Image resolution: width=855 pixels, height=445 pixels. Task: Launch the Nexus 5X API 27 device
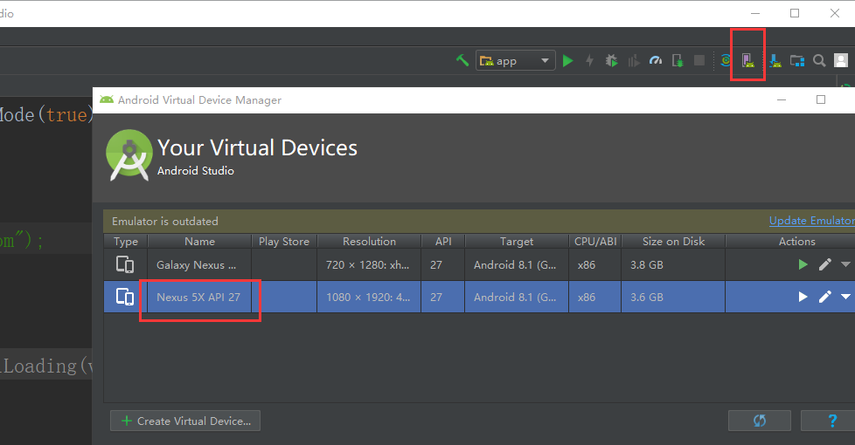(803, 297)
